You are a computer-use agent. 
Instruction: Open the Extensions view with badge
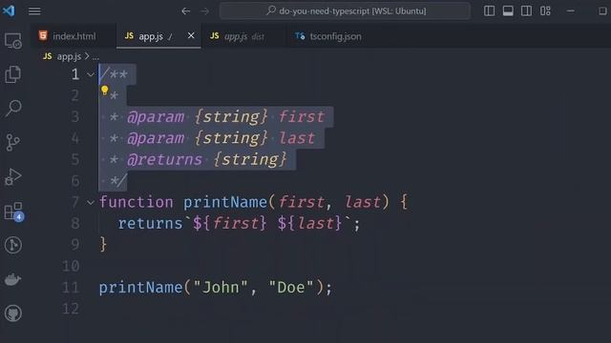tap(13, 212)
